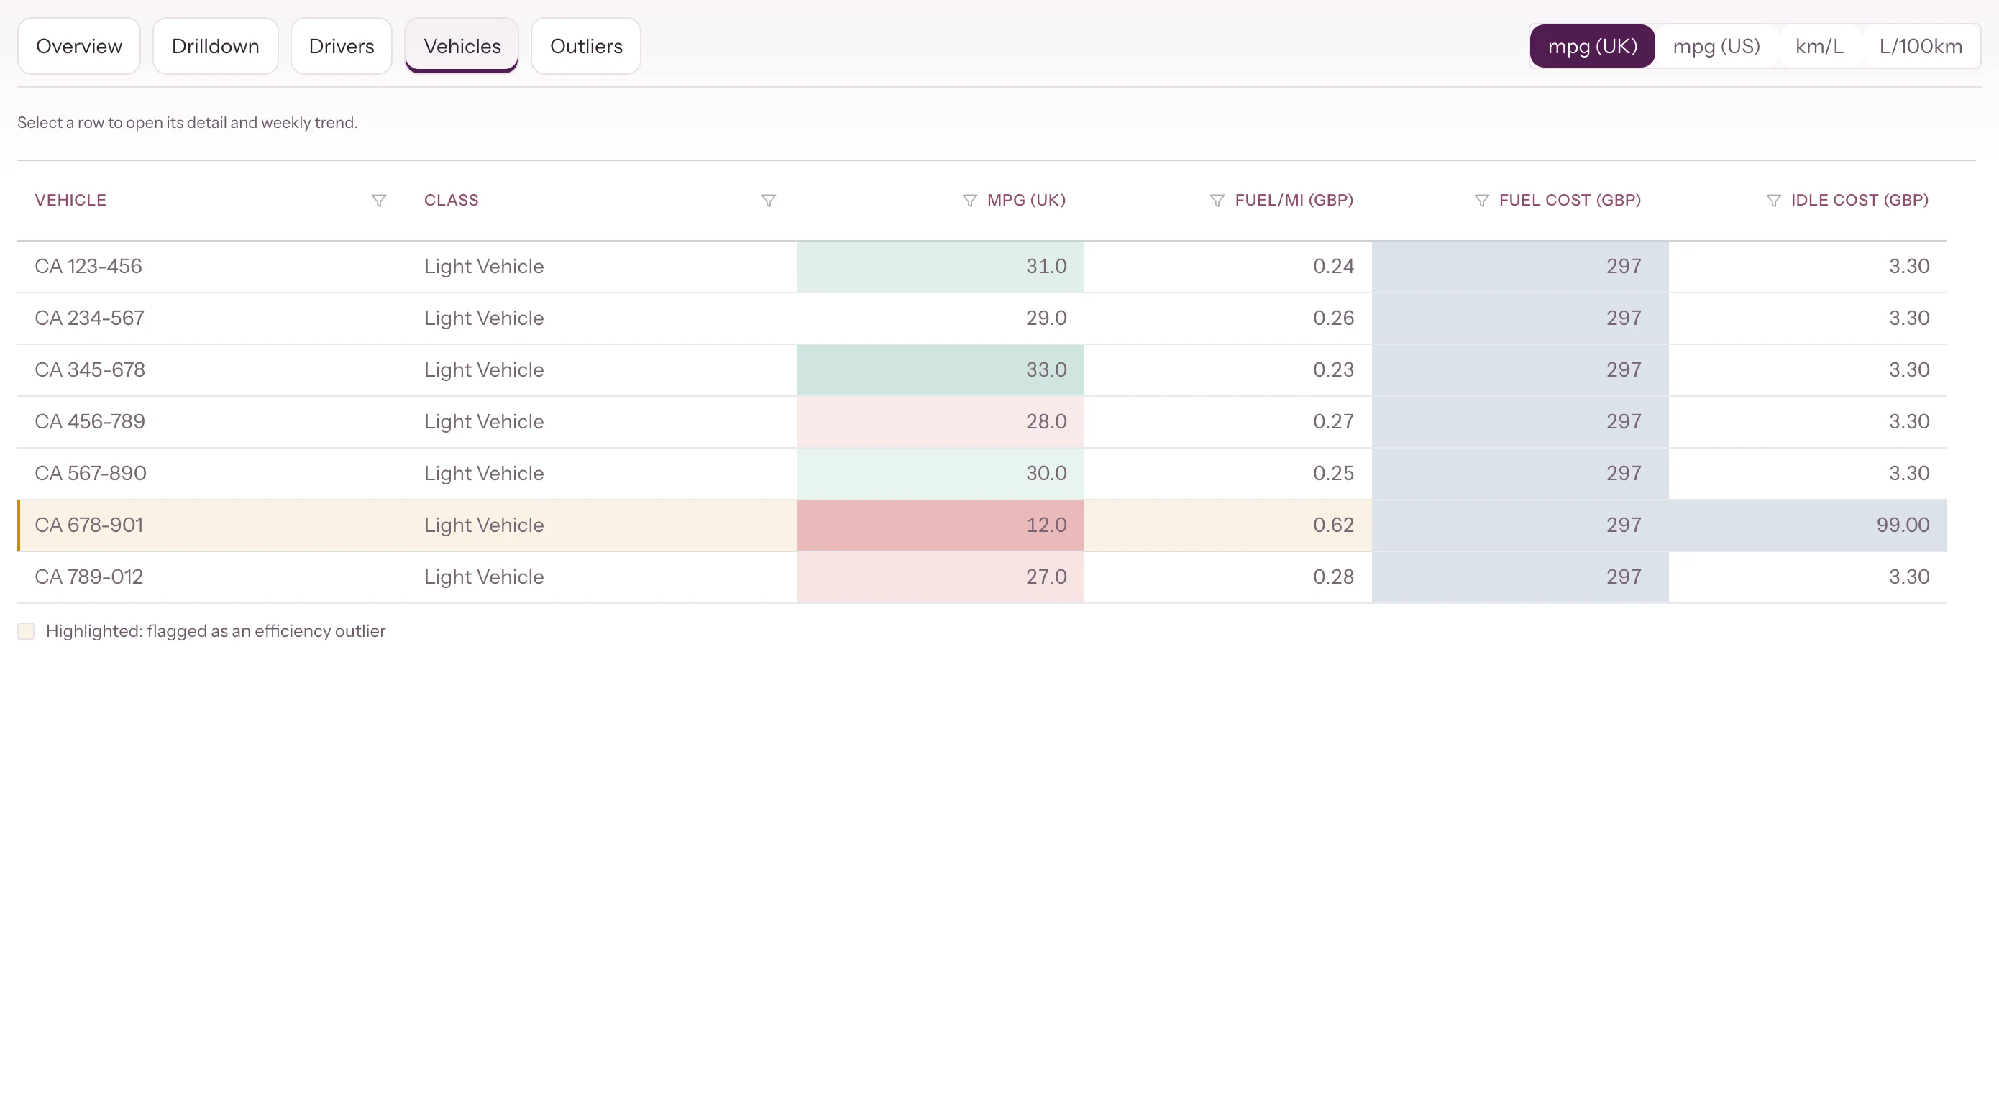Image resolution: width=1999 pixels, height=1107 pixels.
Task: Click the 99.00 idle cost cell
Action: [1807, 525]
